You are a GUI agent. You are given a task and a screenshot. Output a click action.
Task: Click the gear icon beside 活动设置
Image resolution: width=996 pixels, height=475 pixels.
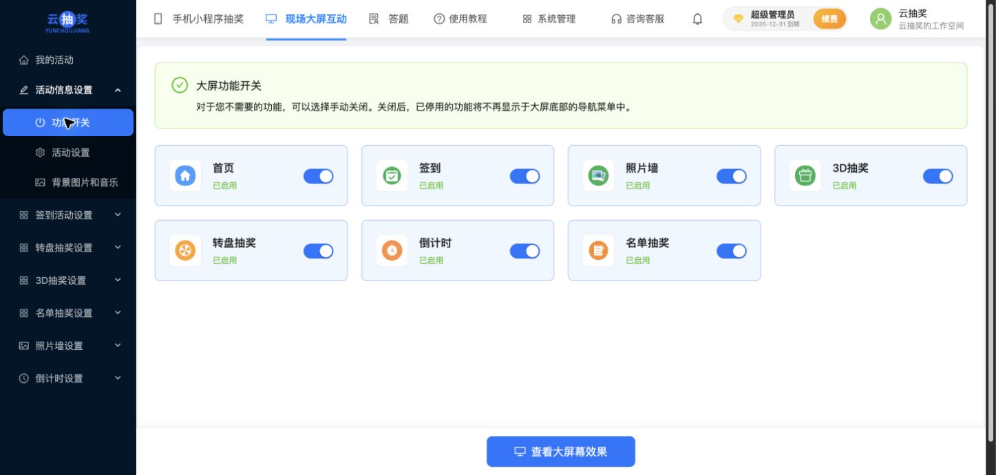[40, 153]
